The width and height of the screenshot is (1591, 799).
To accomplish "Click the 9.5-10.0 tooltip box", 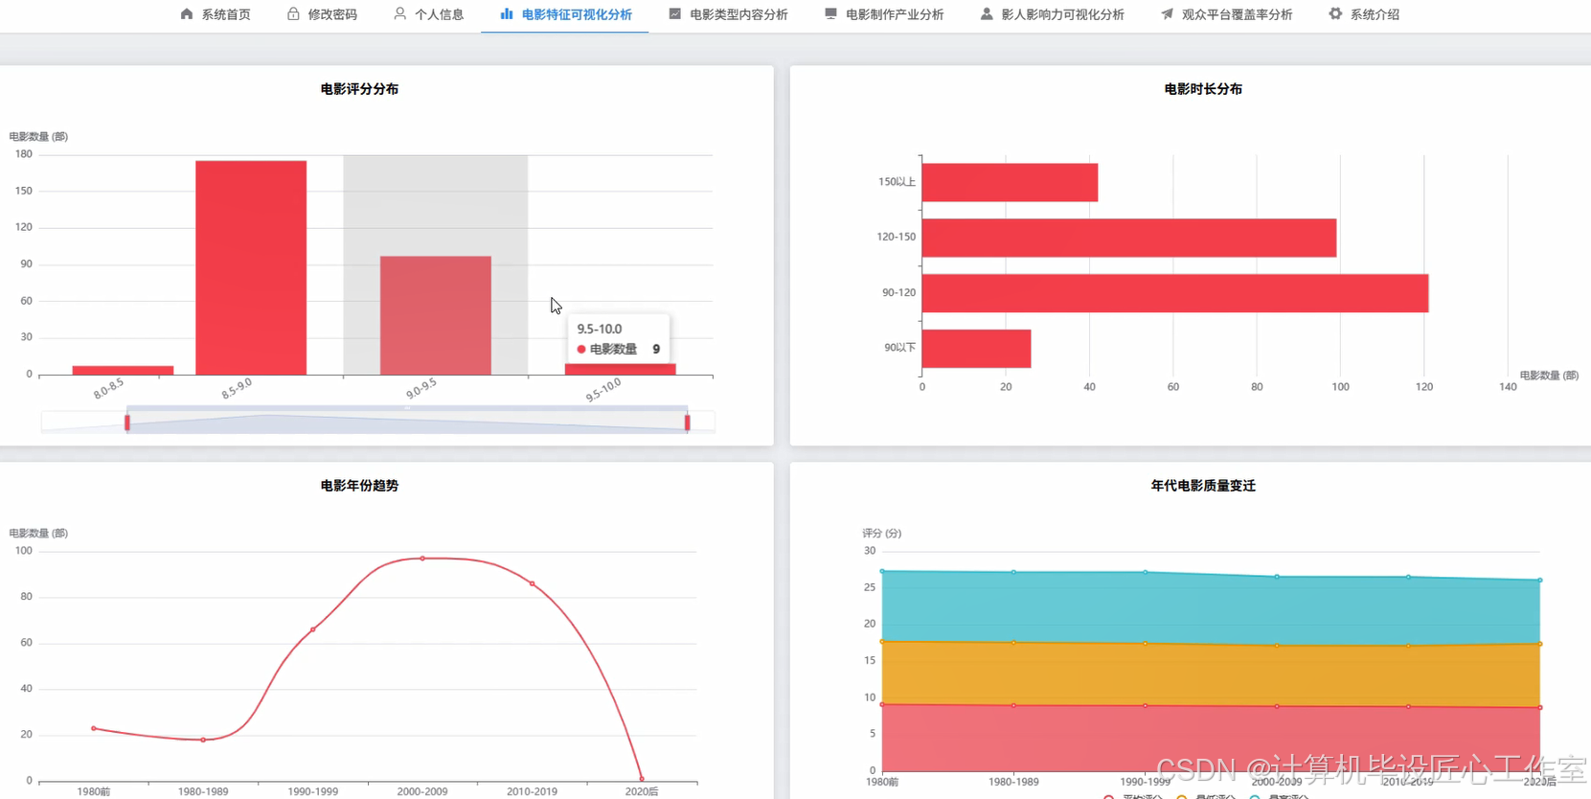I will (x=619, y=339).
